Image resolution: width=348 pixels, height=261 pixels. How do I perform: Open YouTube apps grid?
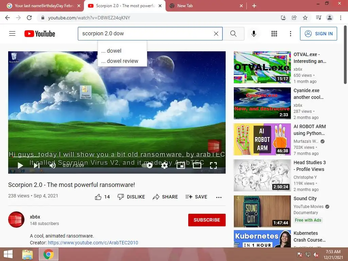(274, 34)
